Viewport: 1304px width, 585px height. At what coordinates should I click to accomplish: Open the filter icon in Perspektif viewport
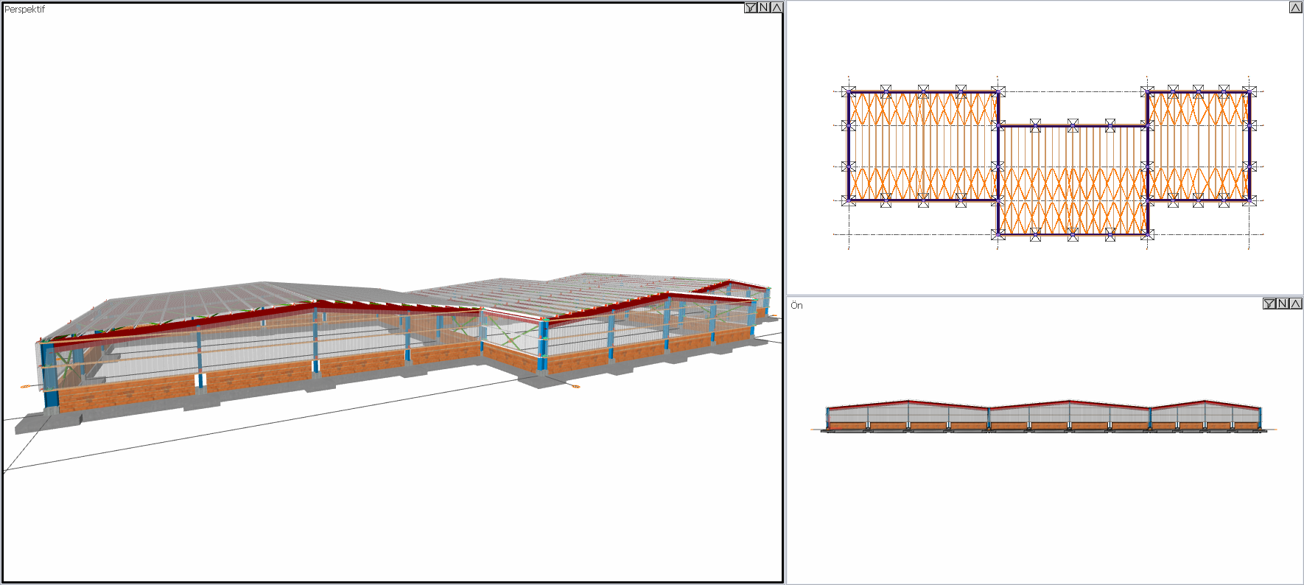751,8
